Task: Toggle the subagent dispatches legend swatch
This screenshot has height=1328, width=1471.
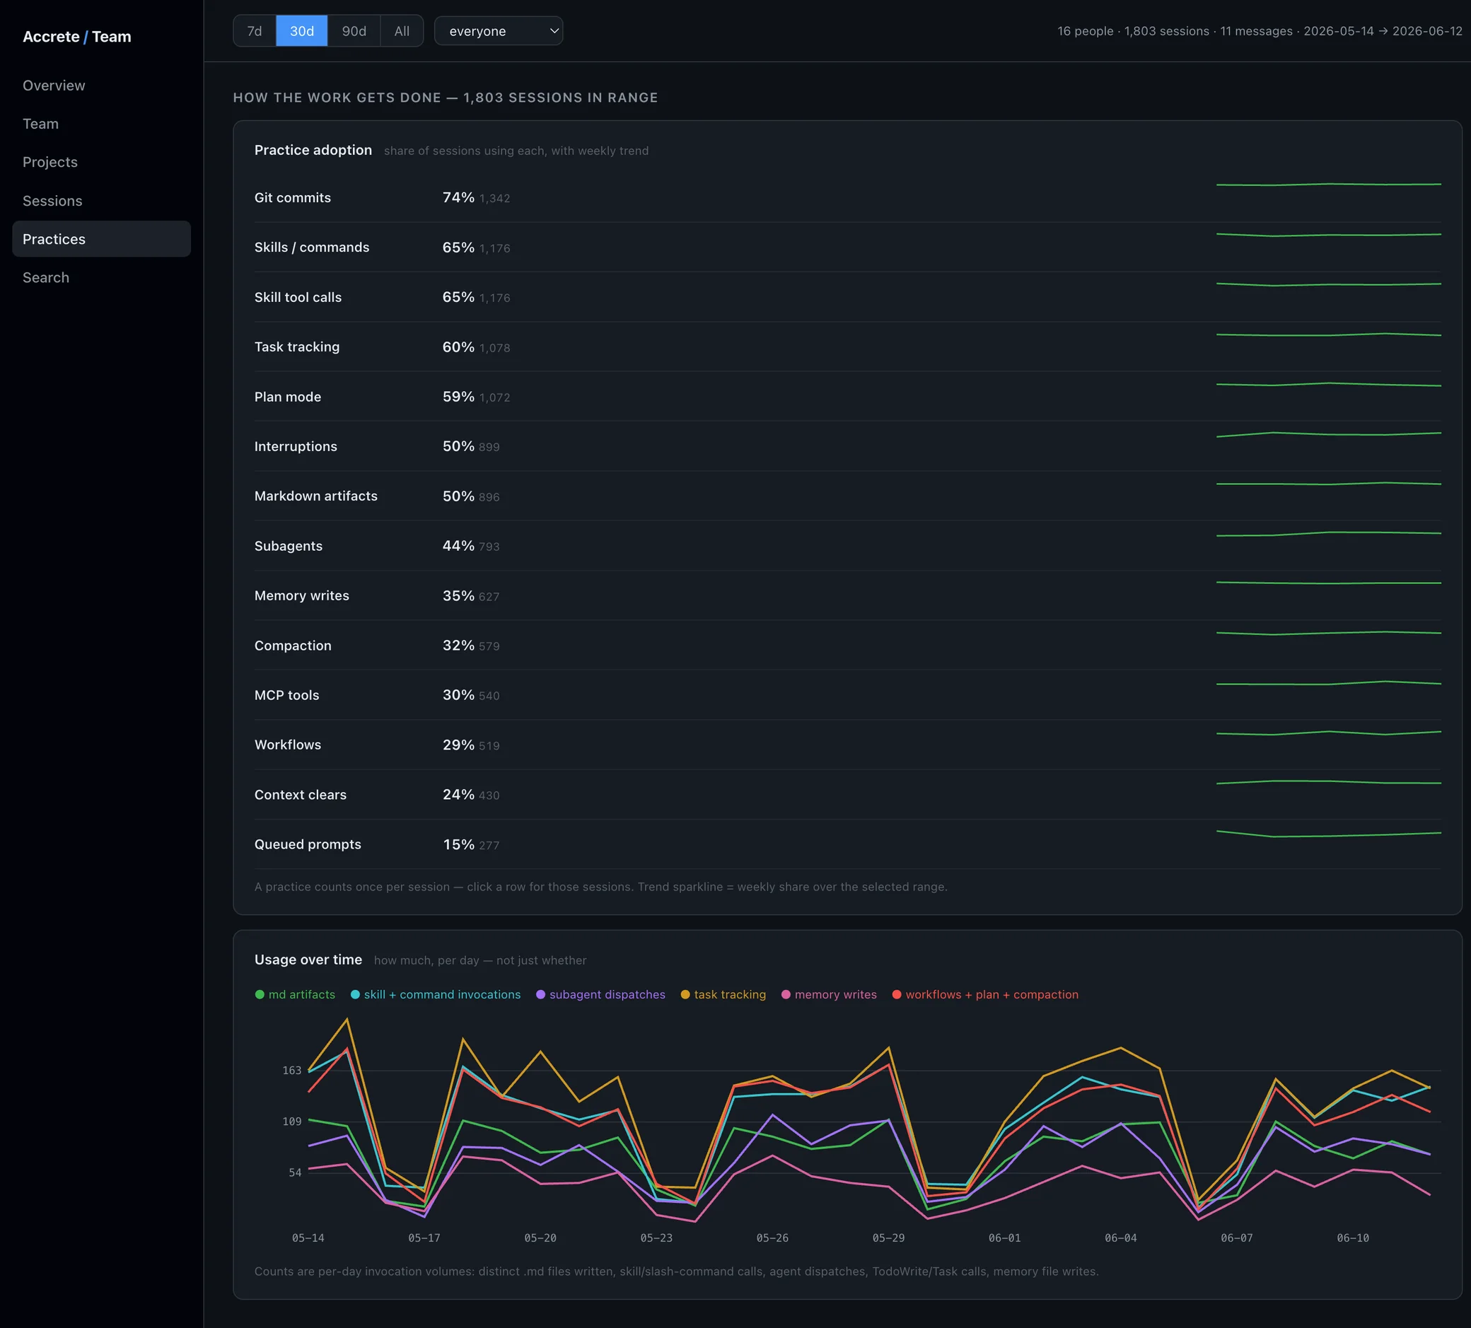Action: point(541,994)
